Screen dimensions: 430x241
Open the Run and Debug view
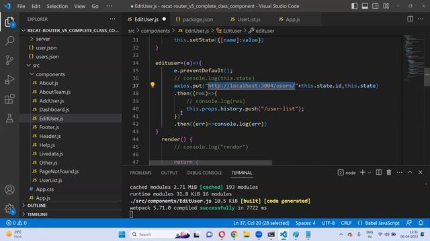[9, 80]
